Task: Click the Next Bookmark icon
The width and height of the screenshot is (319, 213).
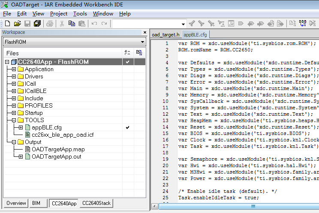Action: (261, 24)
